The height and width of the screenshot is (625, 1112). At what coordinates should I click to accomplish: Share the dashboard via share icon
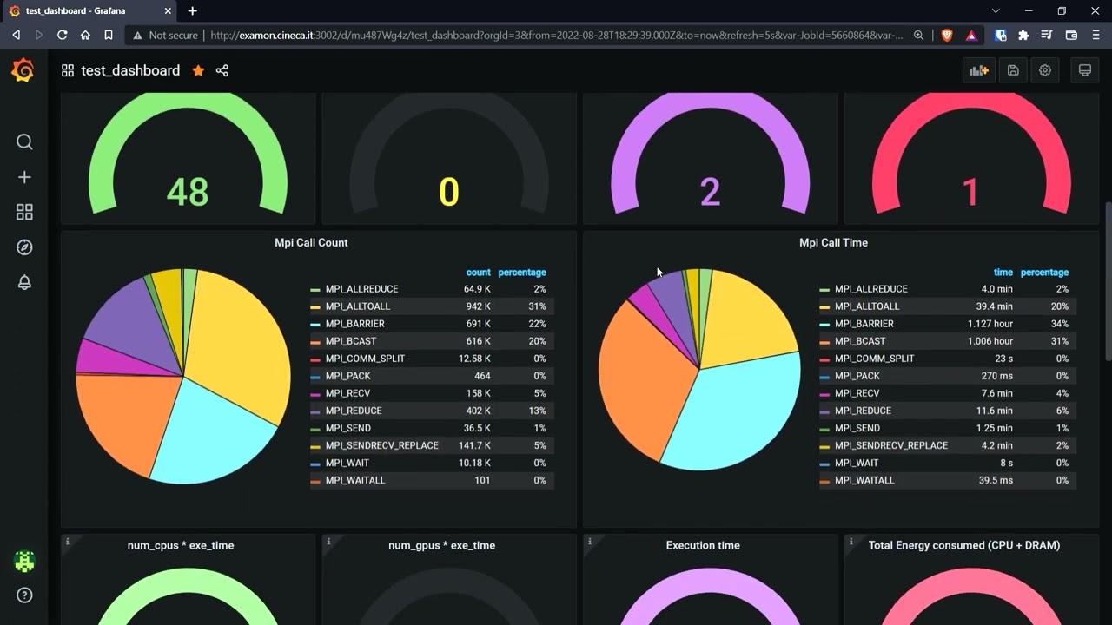coord(222,70)
